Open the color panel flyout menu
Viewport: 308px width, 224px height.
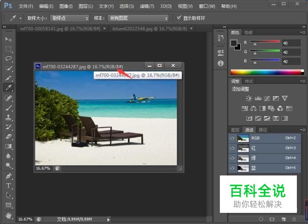tap(302, 33)
